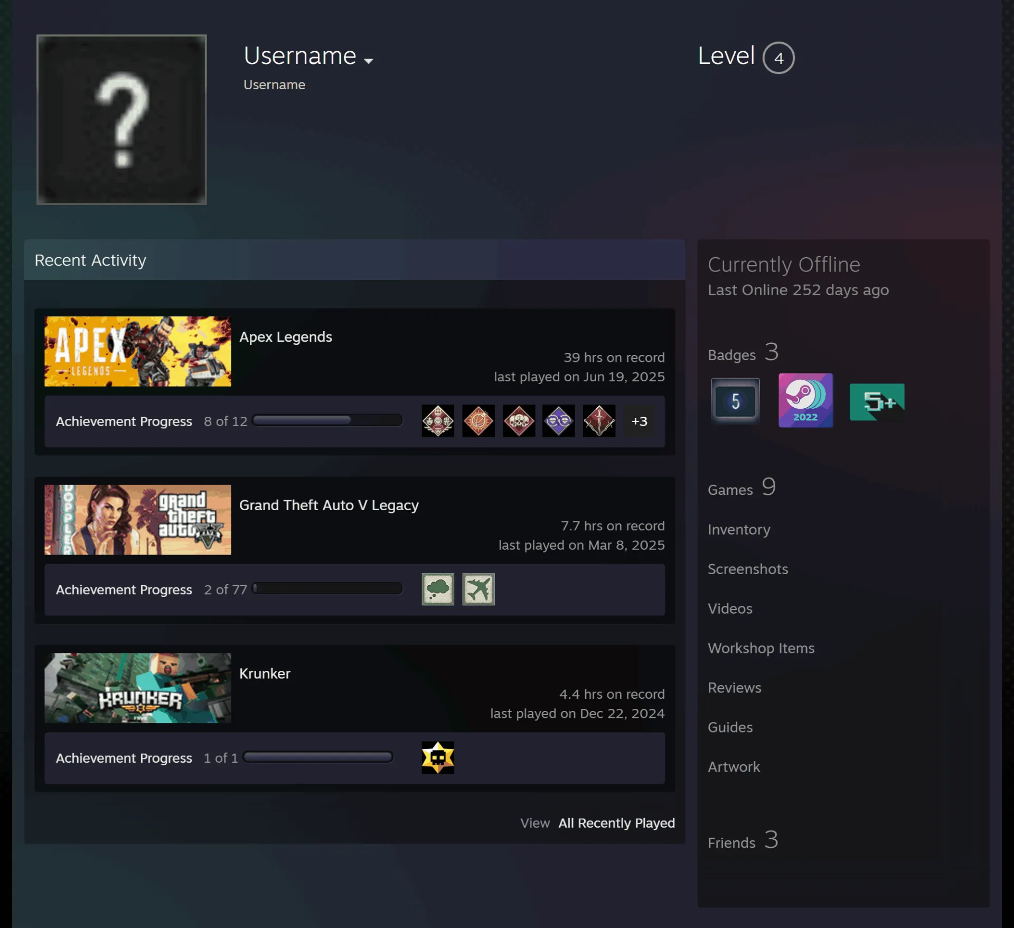Image resolution: width=1014 pixels, height=928 pixels.
Task: Click the Grand Theft Auto V Legacy title
Action: 329,505
